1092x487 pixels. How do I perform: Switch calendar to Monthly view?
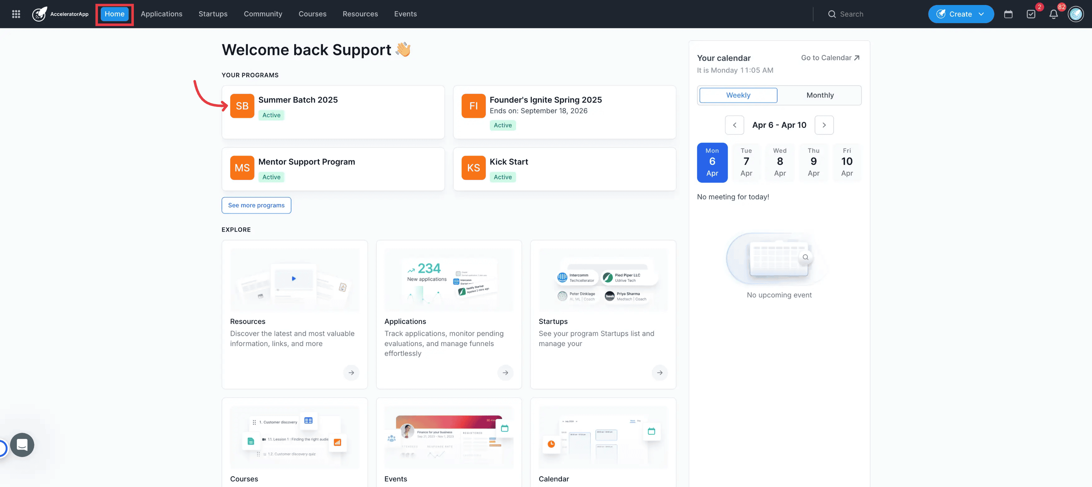coord(819,95)
